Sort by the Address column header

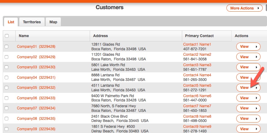100,36
